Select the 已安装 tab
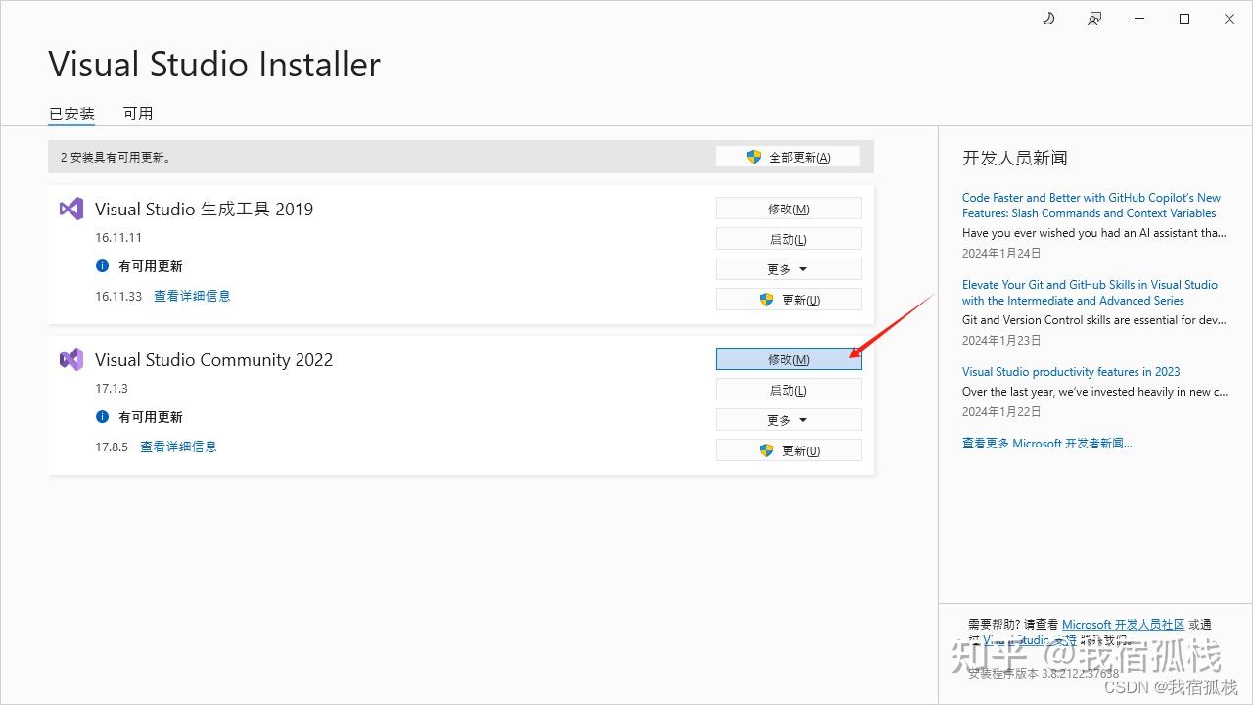The height and width of the screenshot is (705, 1253). [70, 113]
